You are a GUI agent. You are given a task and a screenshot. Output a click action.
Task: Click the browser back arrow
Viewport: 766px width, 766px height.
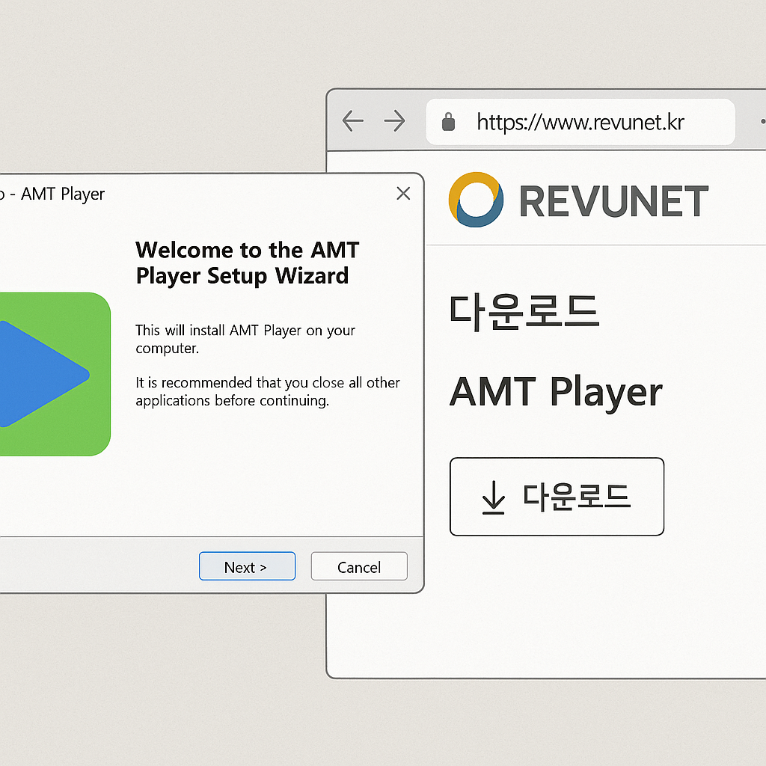click(352, 120)
